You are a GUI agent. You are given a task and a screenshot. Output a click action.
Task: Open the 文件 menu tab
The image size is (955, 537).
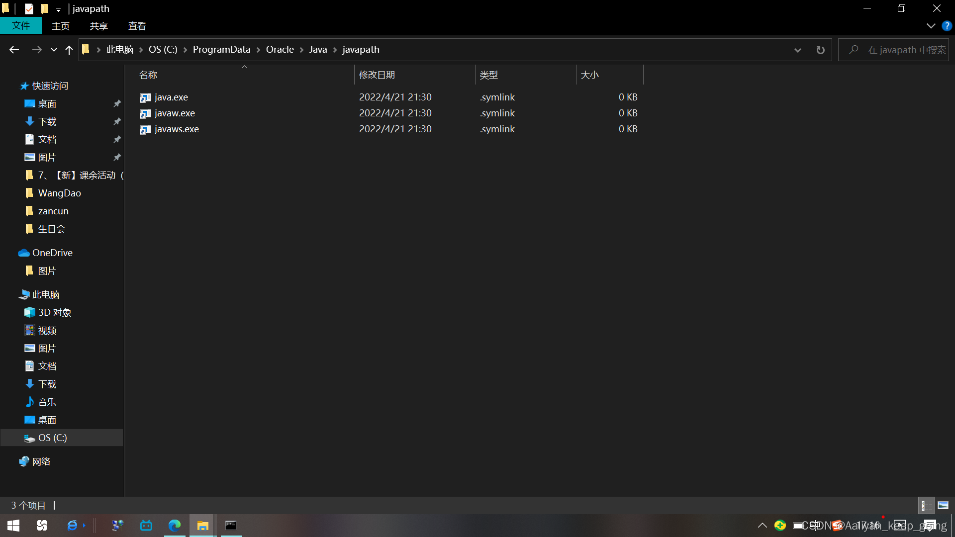coord(21,26)
